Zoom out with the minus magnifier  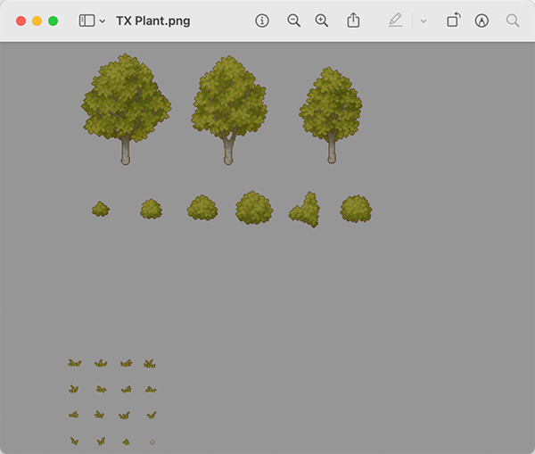(x=293, y=21)
